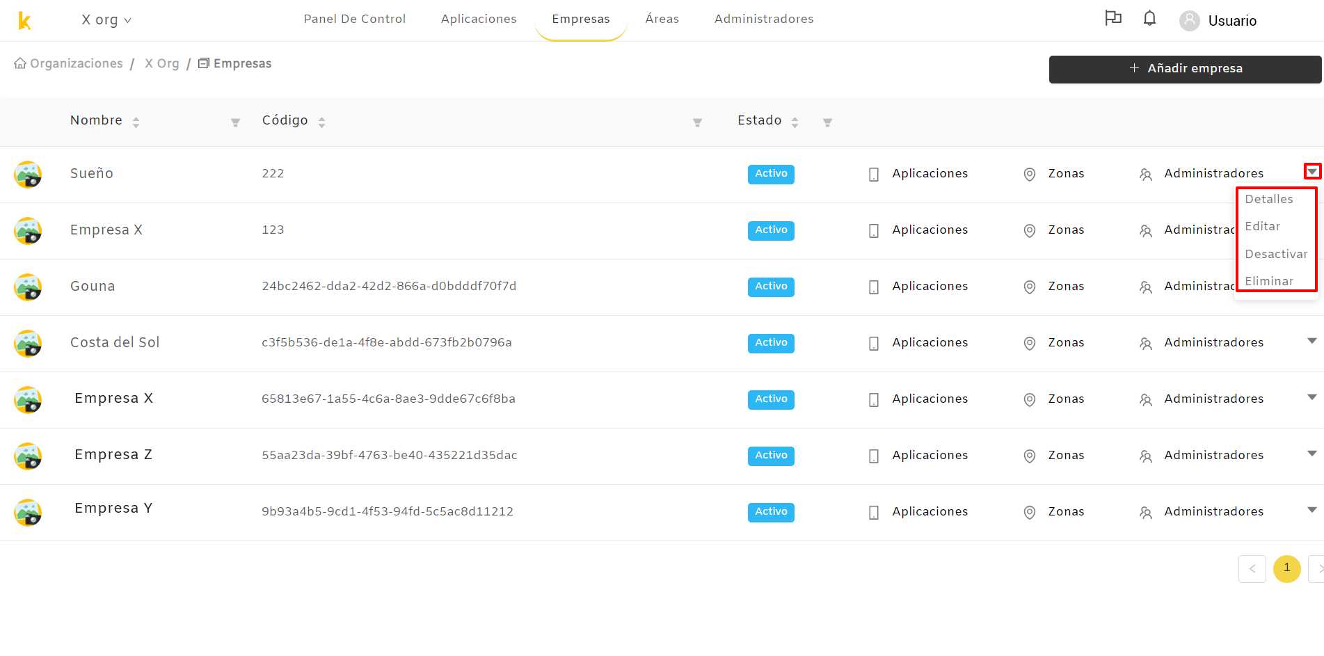Click the Empresa Y avatar image
Viewport: 1324px width, 656px height.
[x=28, y=513]
